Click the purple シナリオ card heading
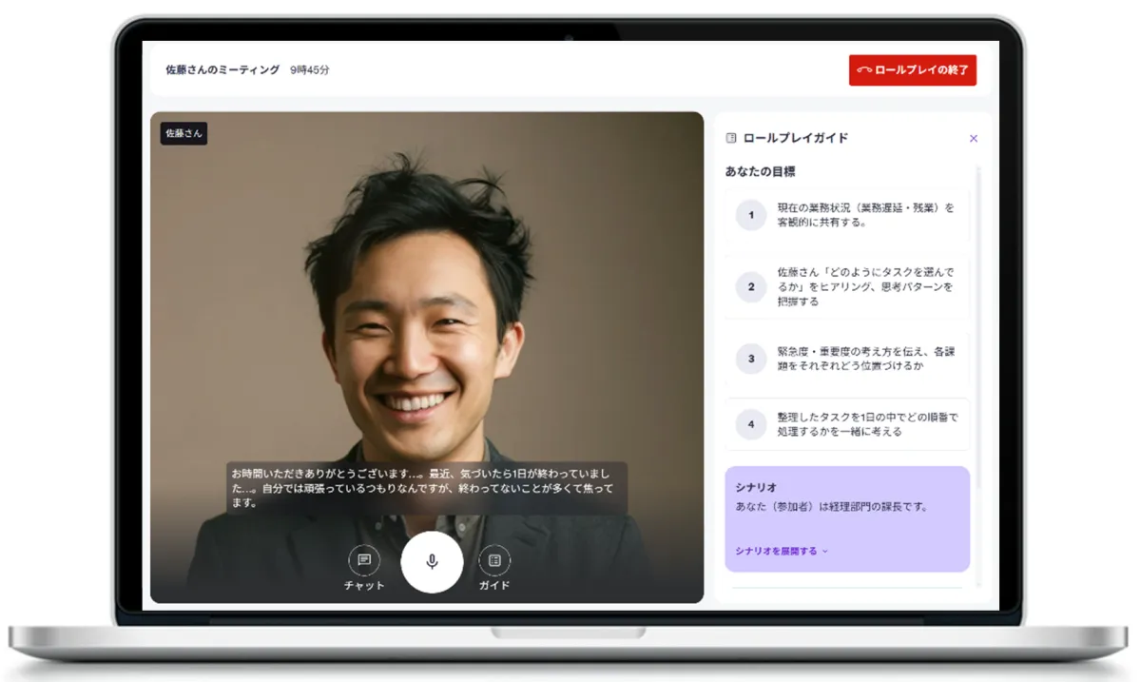Image resolution: width=1141 pixels, height=682 pixels. click(x=751, y=487)
